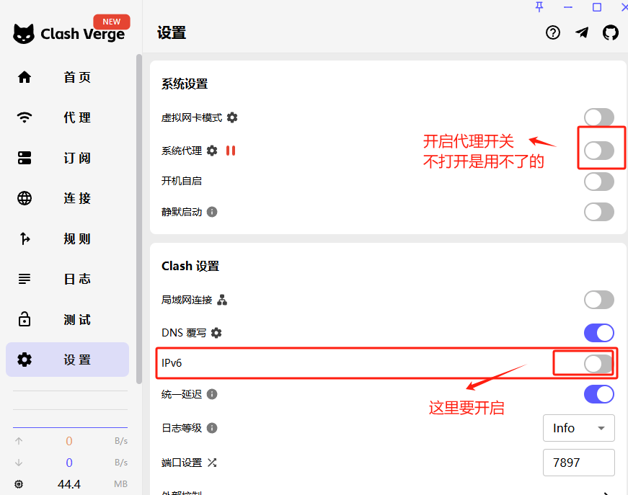Viewport: 628px width, 495px height.
Task: Pin the window on top
Action: (539, 7)
